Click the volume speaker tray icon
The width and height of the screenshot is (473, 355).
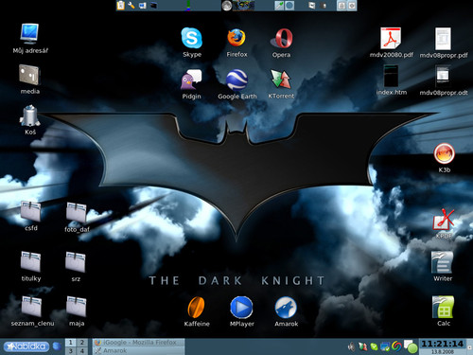pyautogui.click(x=351, y=346)
